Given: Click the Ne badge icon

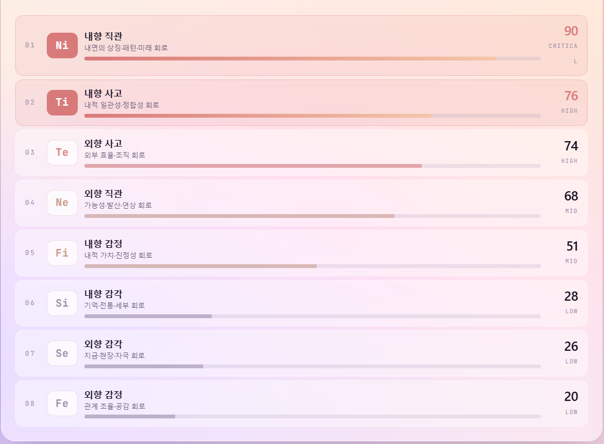Looking at the screenshot, I should (62, 203).
